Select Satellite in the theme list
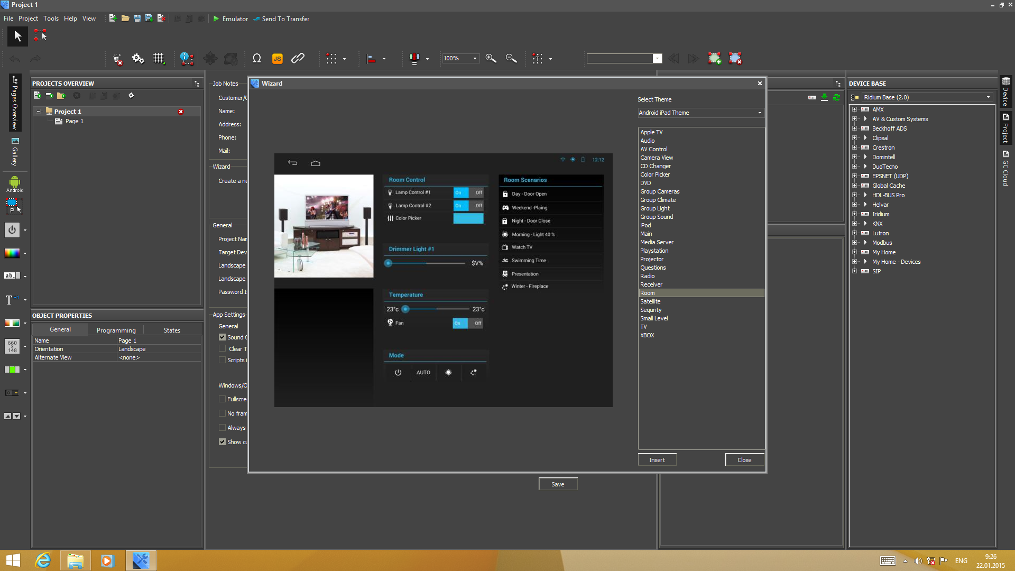1015x571 pixels. [x=650, y=301]
